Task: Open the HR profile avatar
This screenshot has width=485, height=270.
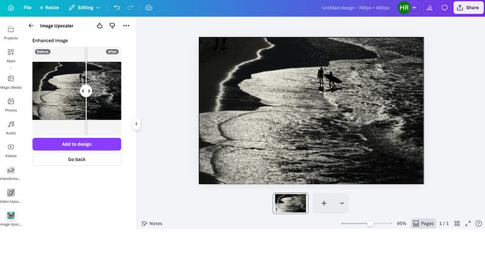Action: click(404, 8)
